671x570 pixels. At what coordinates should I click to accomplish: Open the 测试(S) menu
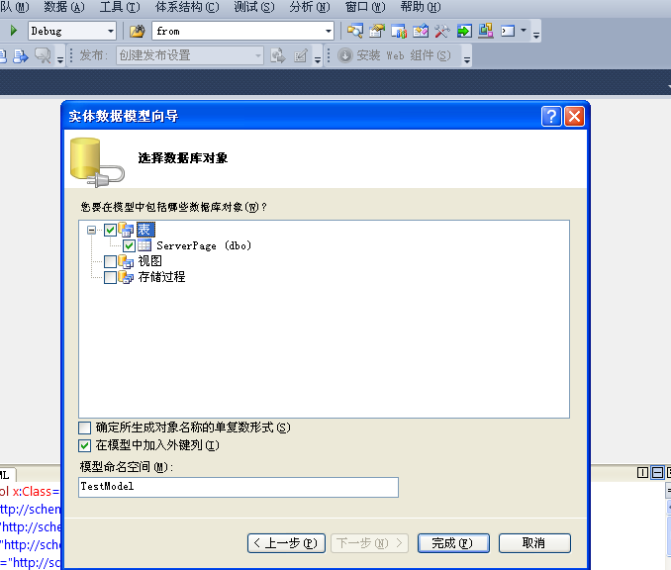pos(254,7)
